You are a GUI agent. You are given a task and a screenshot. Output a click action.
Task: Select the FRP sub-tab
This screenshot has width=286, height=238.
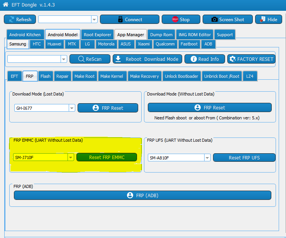coord(30,76)
